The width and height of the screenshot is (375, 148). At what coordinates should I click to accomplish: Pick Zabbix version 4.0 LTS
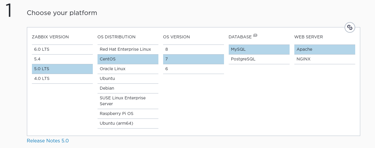[62, 78]
